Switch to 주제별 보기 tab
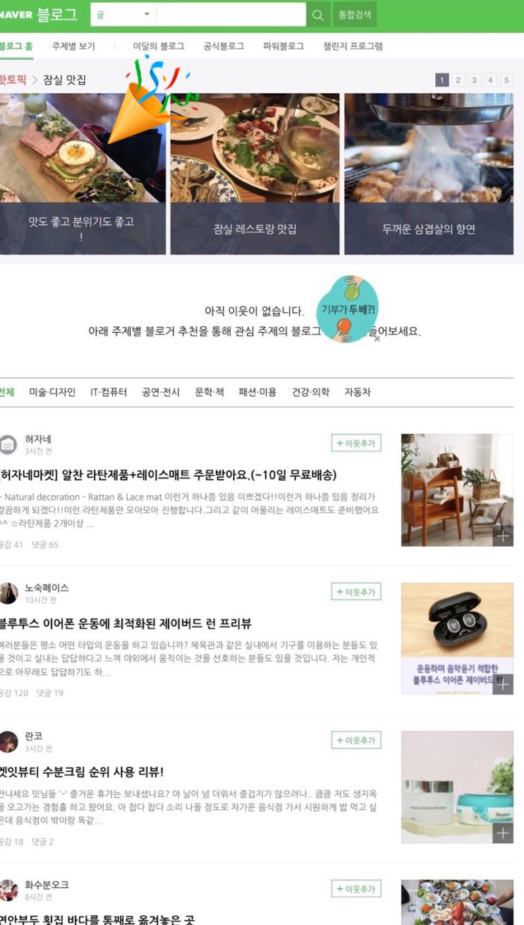This screenshot has height=925, width=524. (73, 46)
